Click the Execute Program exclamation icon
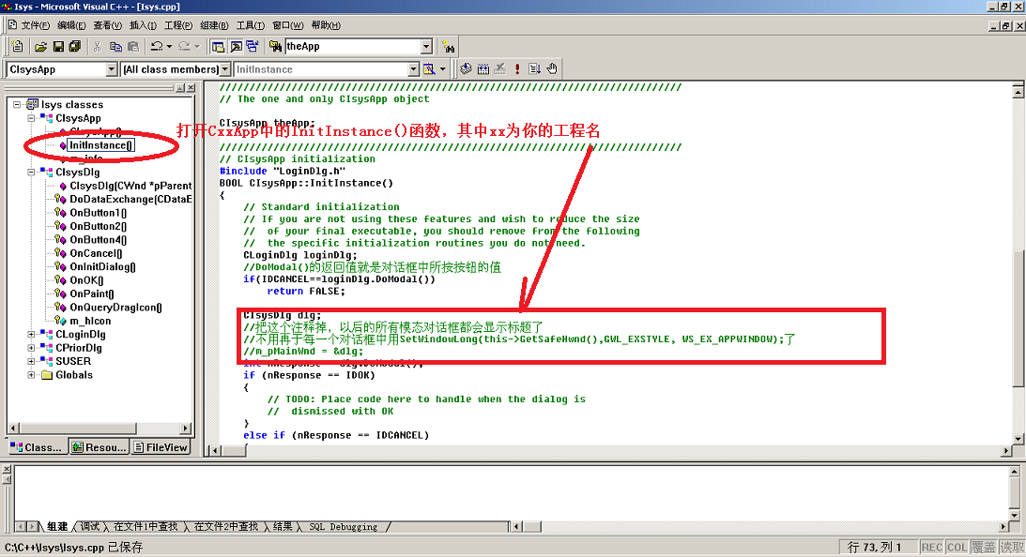The image size is (1026, 557). (x=516, y=69)
